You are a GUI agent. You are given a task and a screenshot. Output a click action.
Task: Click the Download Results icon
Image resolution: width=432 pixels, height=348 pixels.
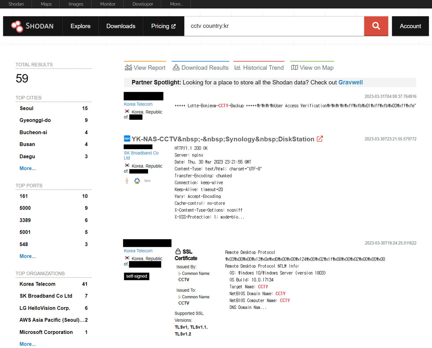click(x=176, y=67)
